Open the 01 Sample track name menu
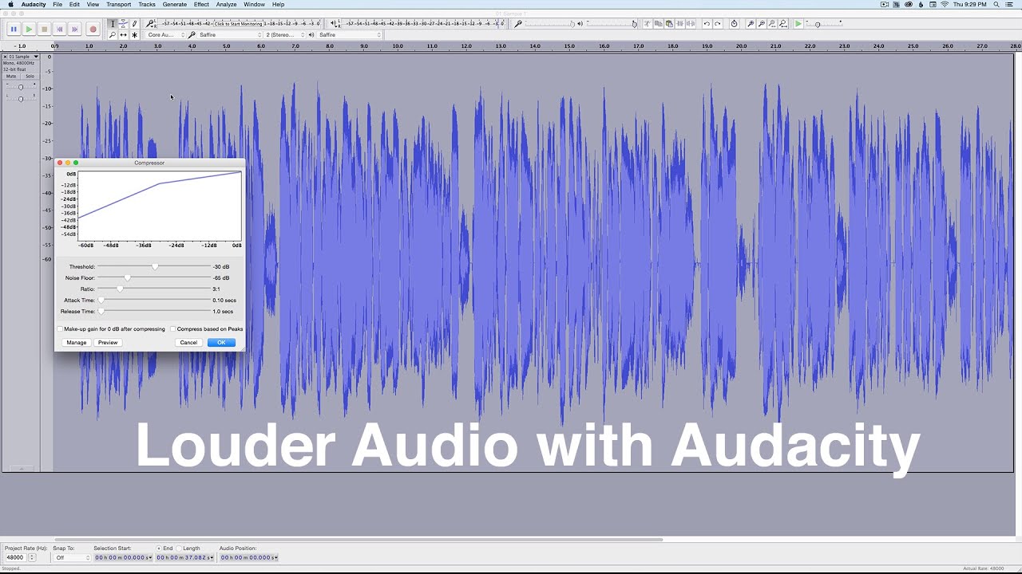Image resolution: width=1022 pixels, height=574 pixels. click(x=24, y=57)
